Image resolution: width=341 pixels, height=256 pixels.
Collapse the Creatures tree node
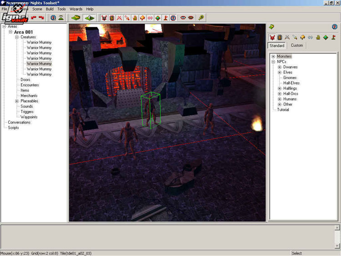pos(17,37)
